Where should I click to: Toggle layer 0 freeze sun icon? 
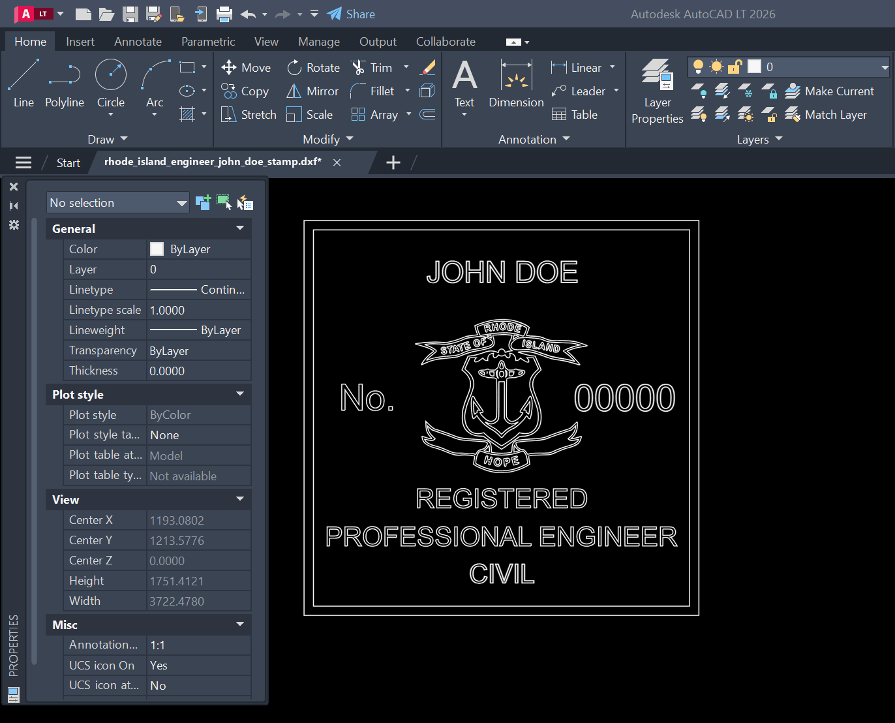(717, 67)
